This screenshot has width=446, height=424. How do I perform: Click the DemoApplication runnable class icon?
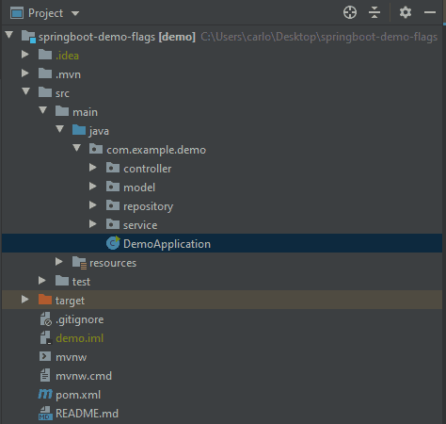[x=113, y=243]
